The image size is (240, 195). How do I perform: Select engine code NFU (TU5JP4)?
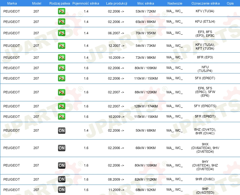click(205, 69)
